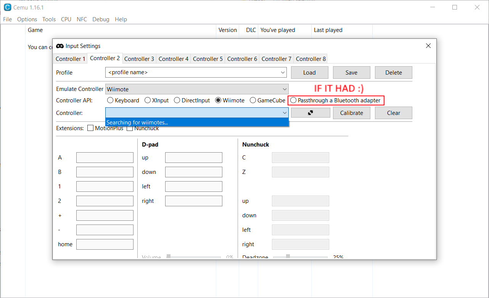Sort game list by Version column header
Screen dimensions: 489x298
click(228, 30)
